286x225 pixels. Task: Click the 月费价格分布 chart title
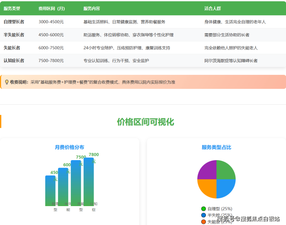click(x=70, y=147)
